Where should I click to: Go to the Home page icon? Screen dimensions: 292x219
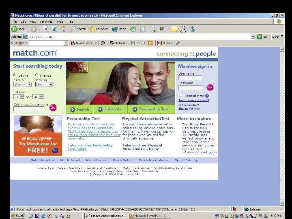pos(63,29)
